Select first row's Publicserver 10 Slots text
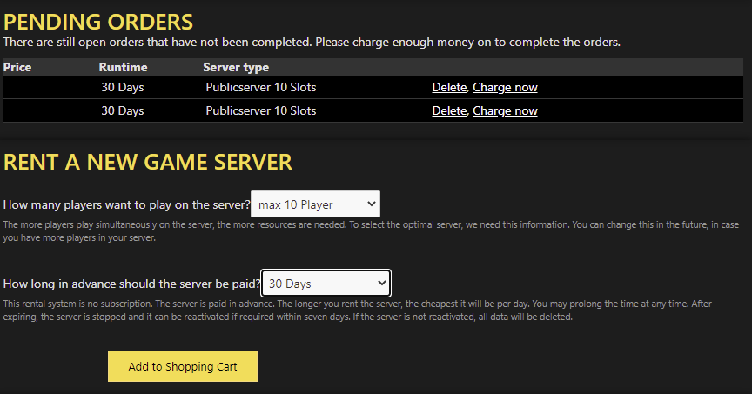 (x=261, y=87)
